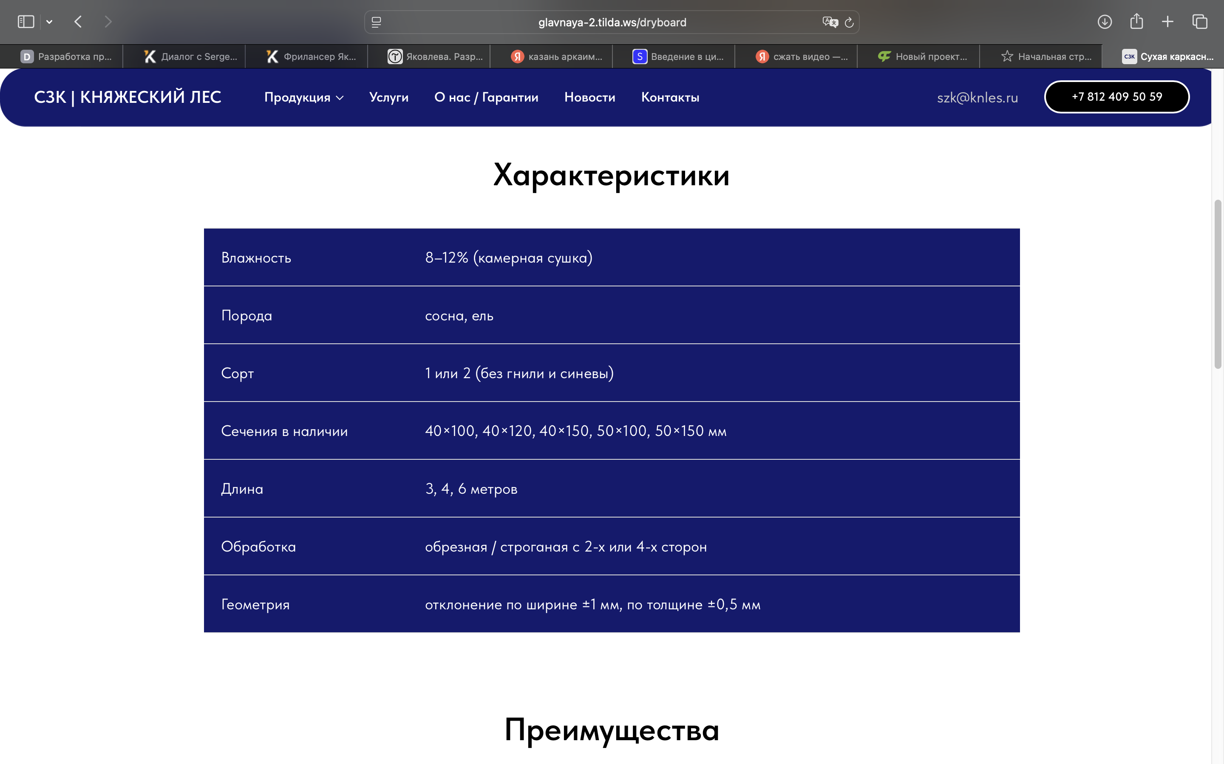This screenshot has width=1224, height=764.
Task: Click the Характеристики heading
Action: [612, 175]
